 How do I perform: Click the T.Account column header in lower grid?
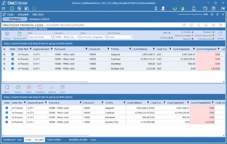54,103
